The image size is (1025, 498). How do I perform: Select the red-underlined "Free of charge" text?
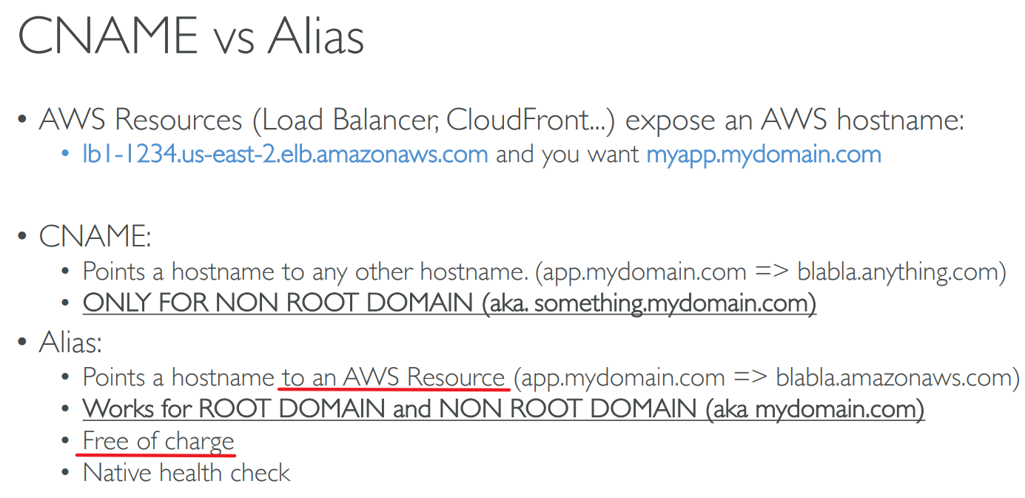click(158, 441)
